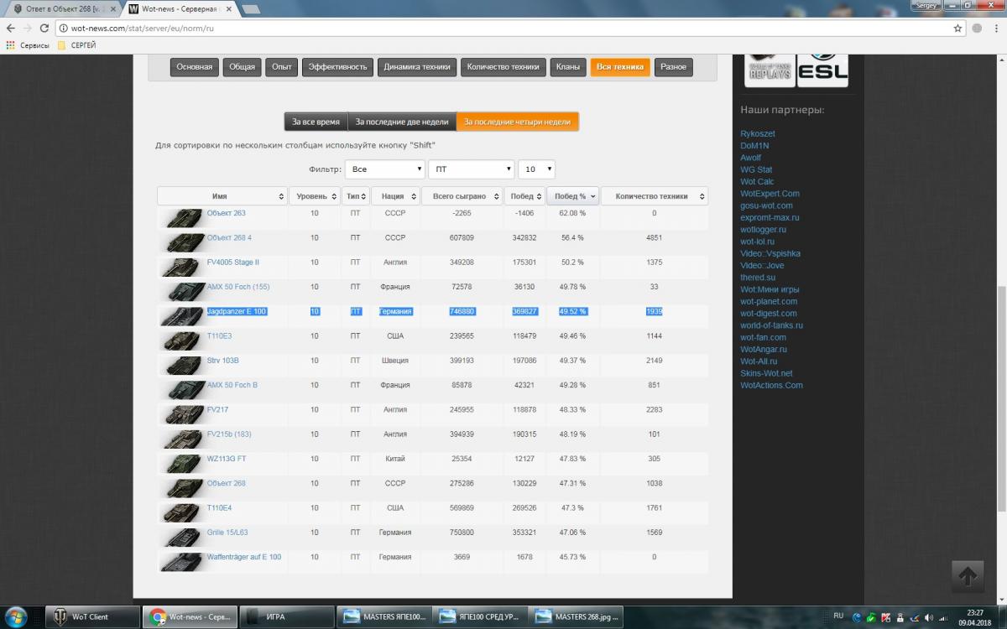Switch to ИГРА taskbar item
Image resolution: width=1007 pixels, height=629 pixels.
(286, 616)
